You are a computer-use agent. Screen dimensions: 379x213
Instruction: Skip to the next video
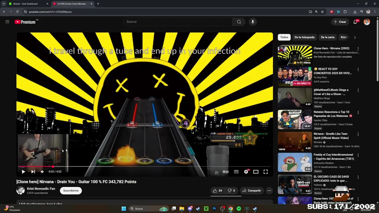point(33,172)
